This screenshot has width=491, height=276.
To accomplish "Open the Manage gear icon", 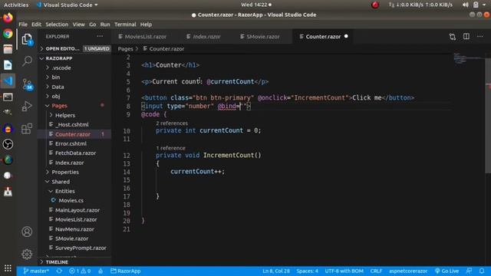I will tap(27, 254).
